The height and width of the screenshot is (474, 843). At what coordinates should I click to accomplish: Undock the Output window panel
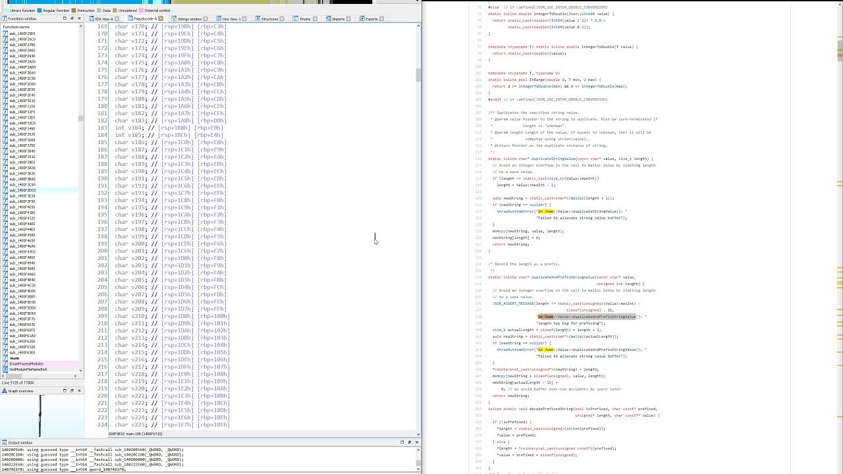(402, 442)
